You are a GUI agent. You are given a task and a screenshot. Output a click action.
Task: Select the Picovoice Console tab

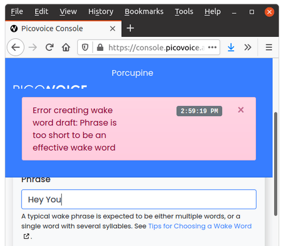pyautogui.click(x=63, y=29)
